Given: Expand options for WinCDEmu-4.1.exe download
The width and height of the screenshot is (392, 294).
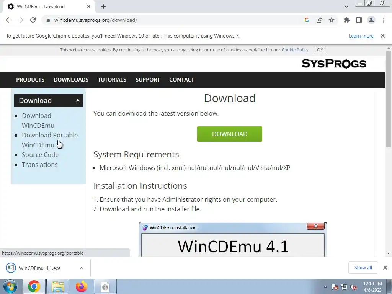Looking at the screenshot, I should pos(81,268).
